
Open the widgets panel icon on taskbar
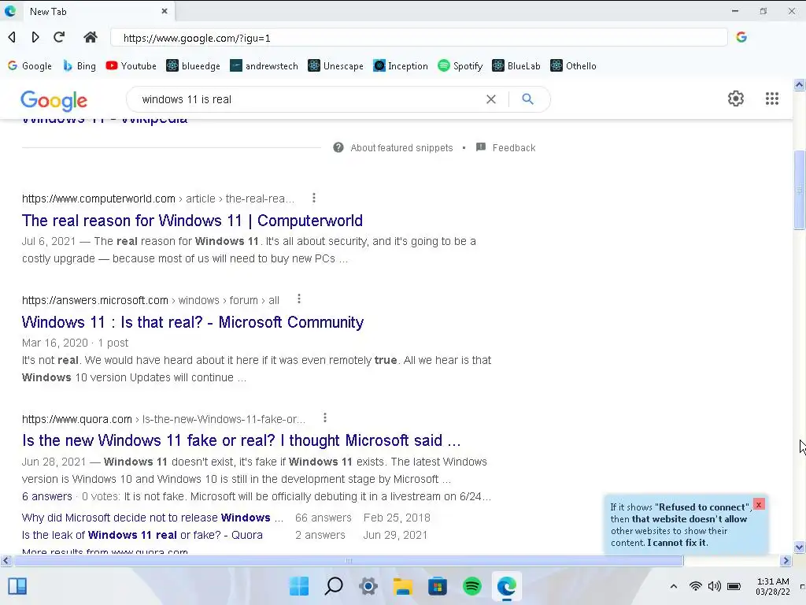pyautogui.click(x=17, y=586)
